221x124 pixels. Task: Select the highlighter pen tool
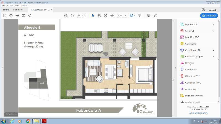155,16
